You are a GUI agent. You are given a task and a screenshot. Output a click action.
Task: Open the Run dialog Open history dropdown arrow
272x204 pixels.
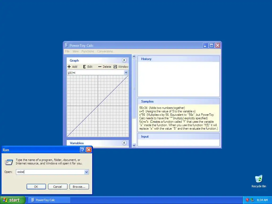point(87,172)
